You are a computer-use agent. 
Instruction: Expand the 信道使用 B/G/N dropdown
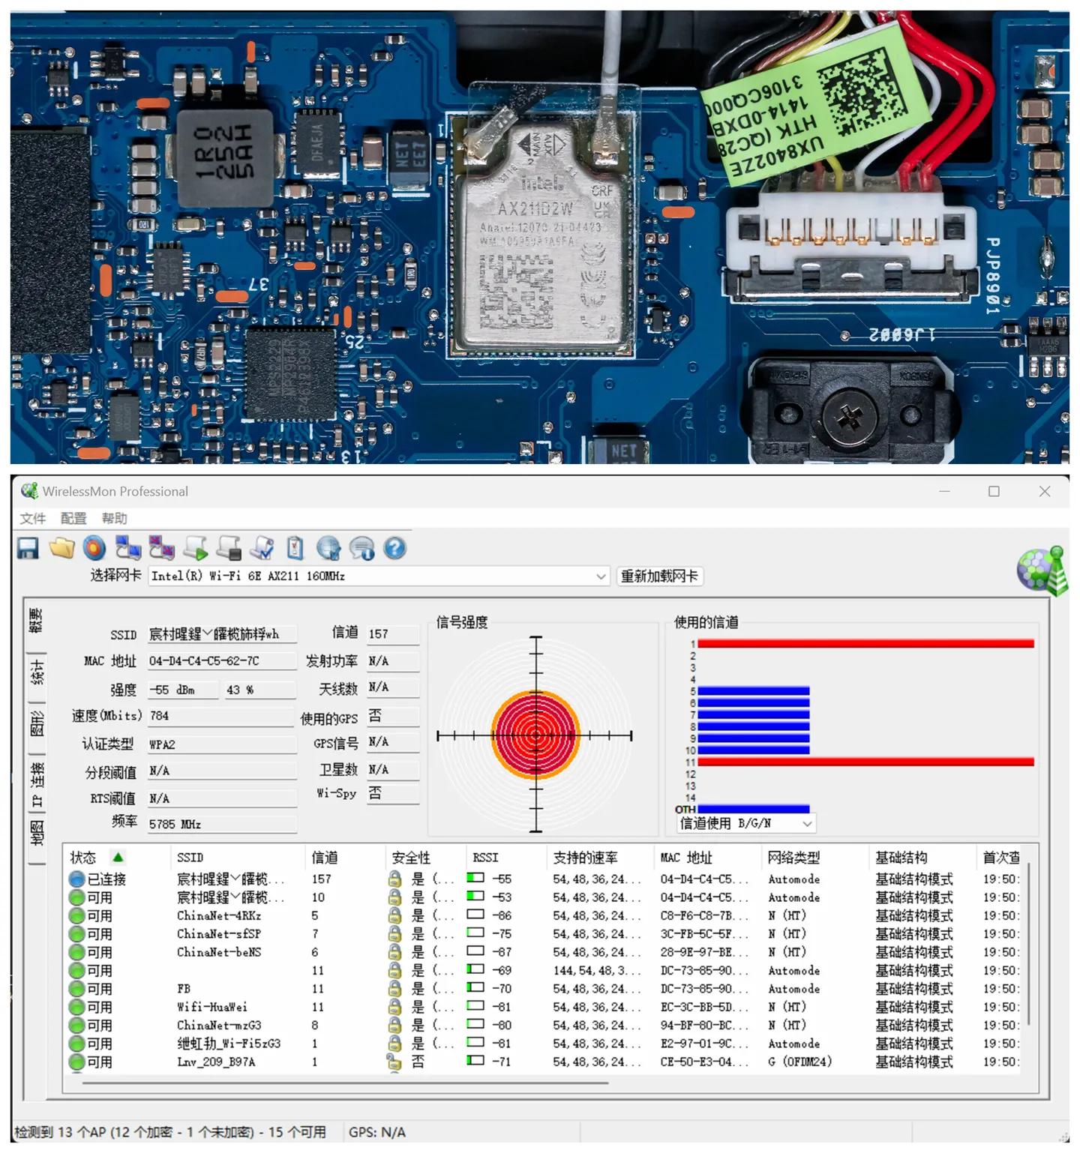(807, 824)
